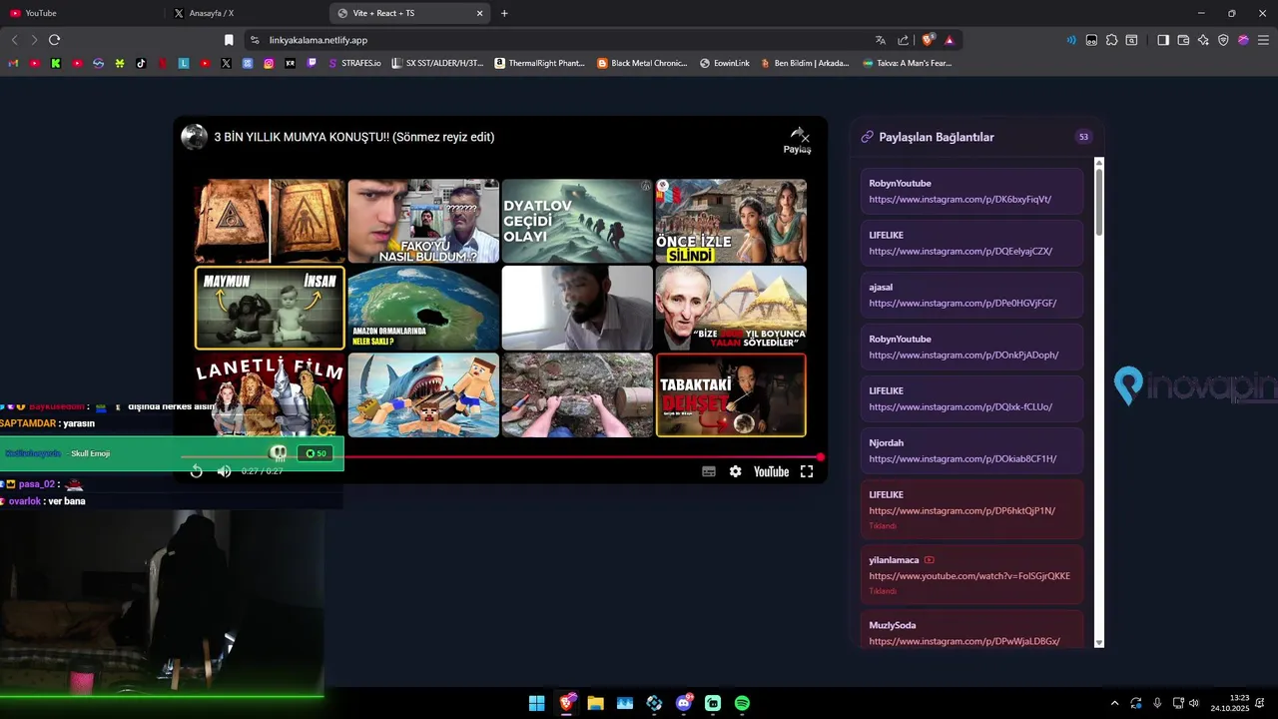The image size is (1278, 719).
Task: Open the Leo AI sparkle icon
Action: [1203, 40]
